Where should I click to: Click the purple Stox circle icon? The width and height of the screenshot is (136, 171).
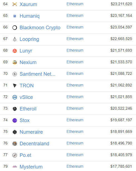[15, 120]
